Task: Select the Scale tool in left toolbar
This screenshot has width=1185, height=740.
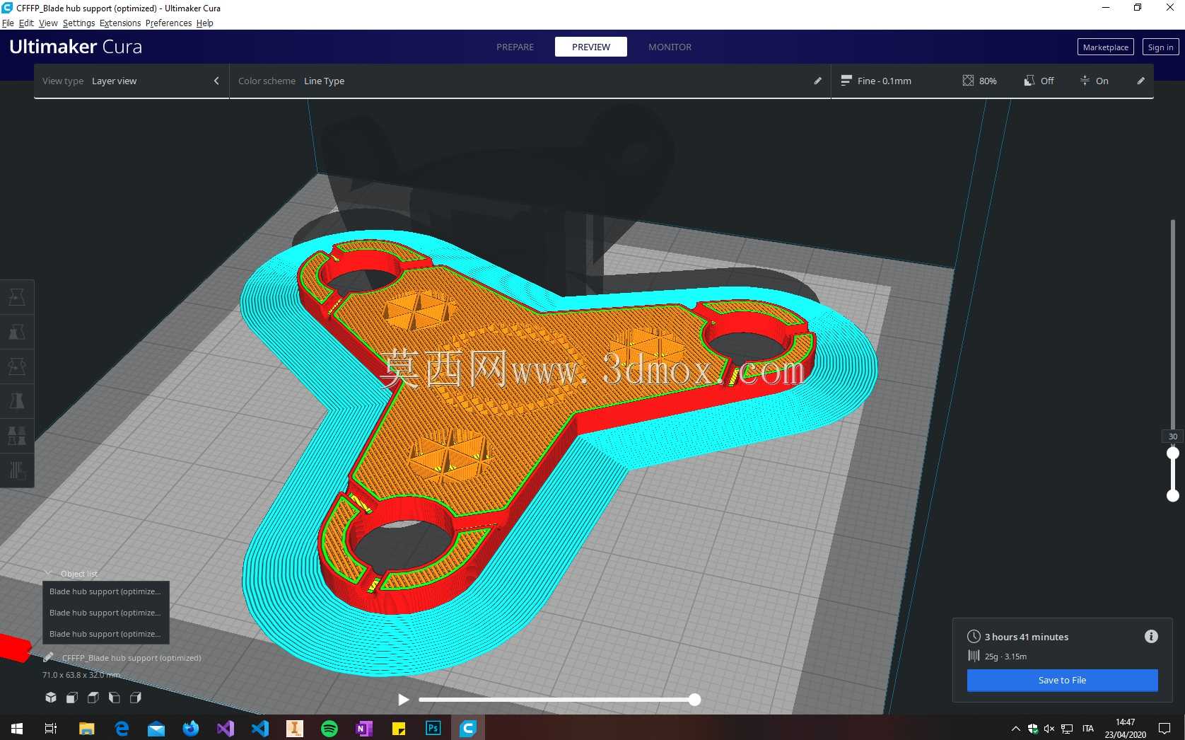Action: pyautogui.click(x=17, y=332)
